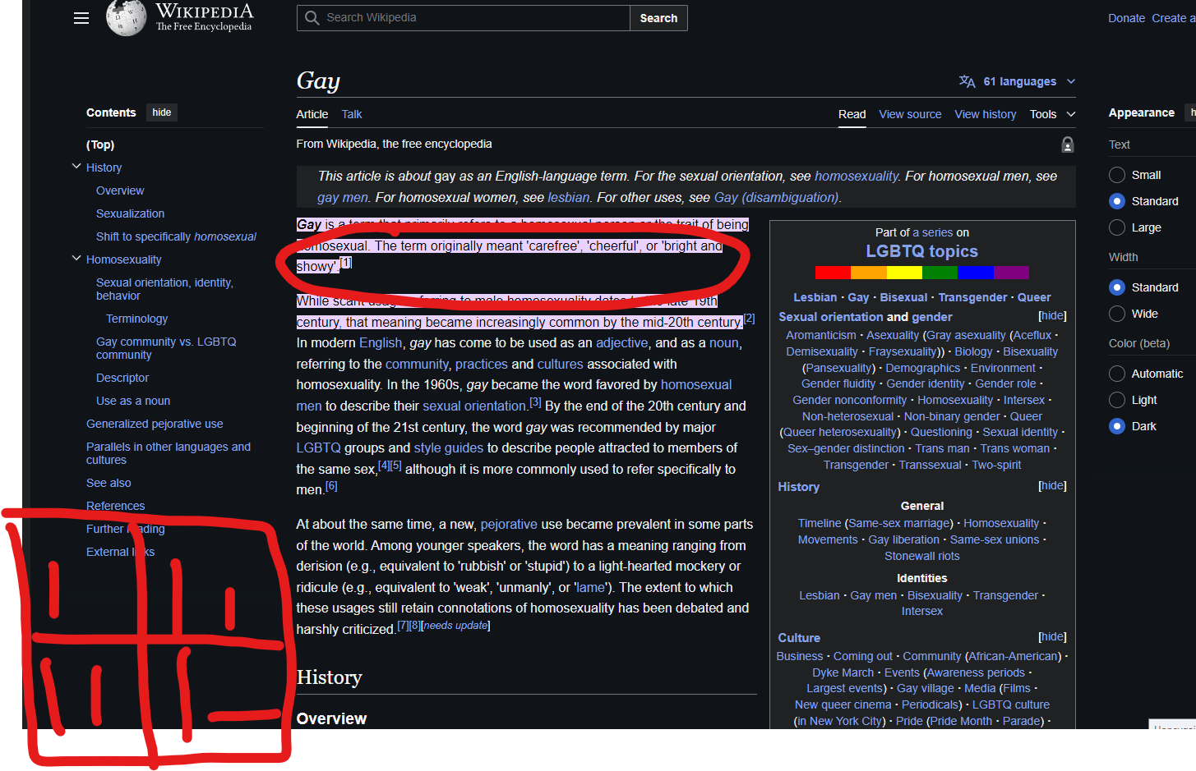Open the 'Dyke March' link
Viewport: 1196px width, 771px height.
843,672
